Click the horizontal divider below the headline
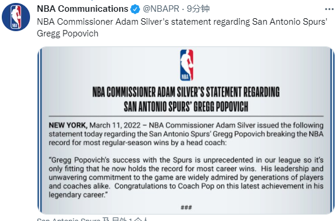Viewport: 335px width, 221px height. [186, 116]
